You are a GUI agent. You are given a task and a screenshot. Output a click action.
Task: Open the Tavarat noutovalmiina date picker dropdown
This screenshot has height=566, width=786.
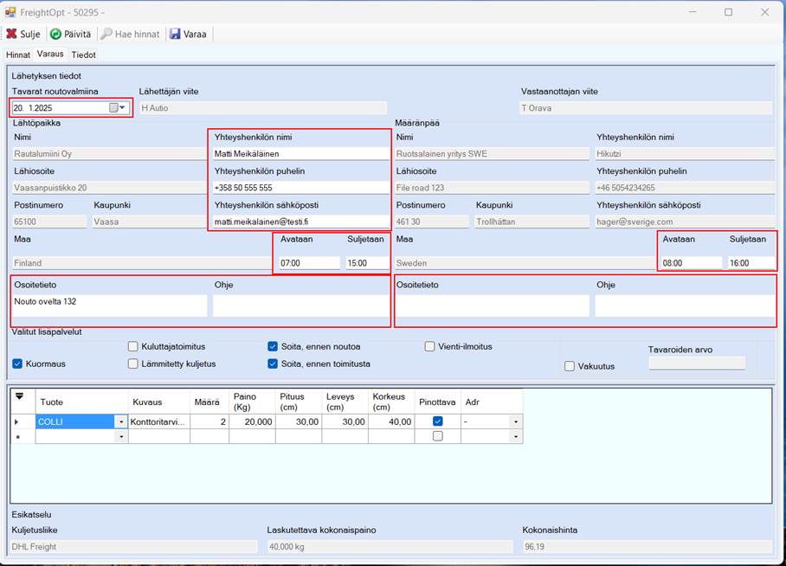click(x=118, y=107)
